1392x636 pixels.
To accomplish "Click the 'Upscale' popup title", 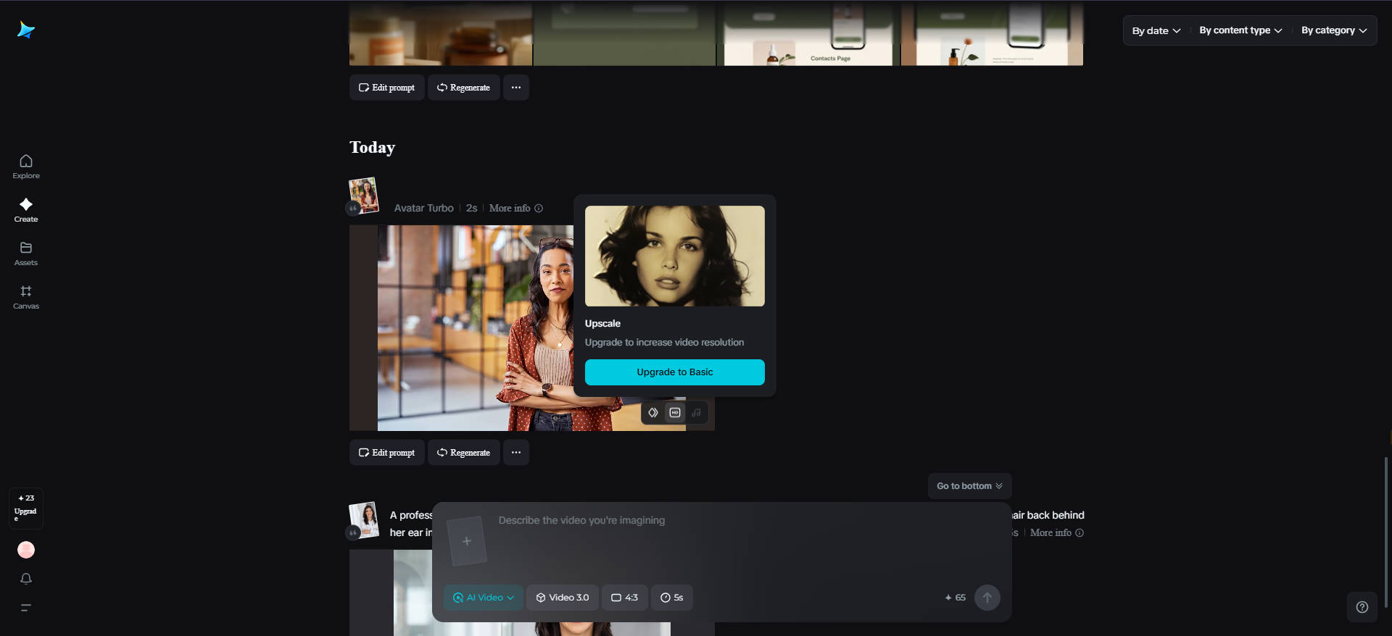I will tap(603, 324).
